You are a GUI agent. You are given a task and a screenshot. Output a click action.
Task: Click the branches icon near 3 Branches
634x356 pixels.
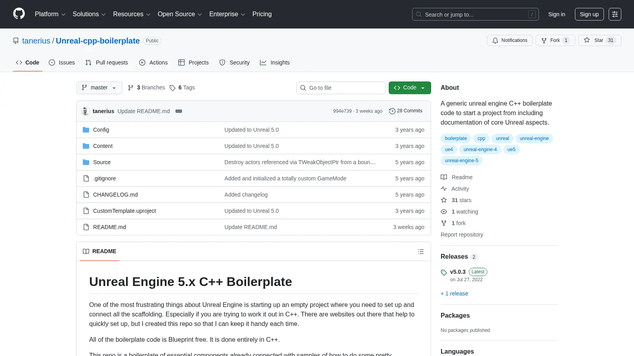pos(131,88)
